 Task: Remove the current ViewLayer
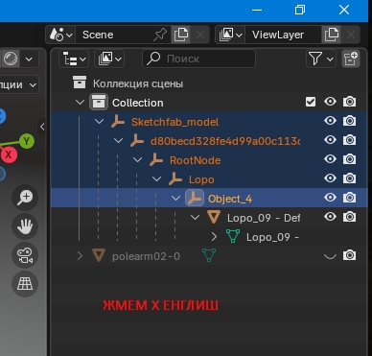tap(351, 35)
